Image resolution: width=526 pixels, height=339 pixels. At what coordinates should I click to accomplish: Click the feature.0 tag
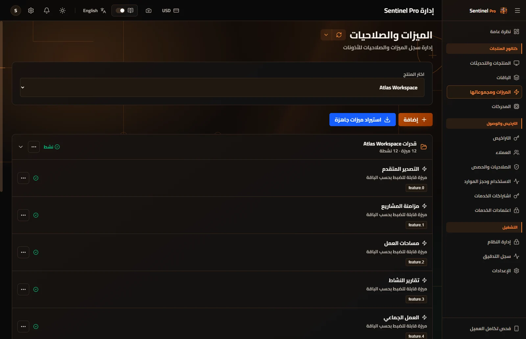pos(416,188)
